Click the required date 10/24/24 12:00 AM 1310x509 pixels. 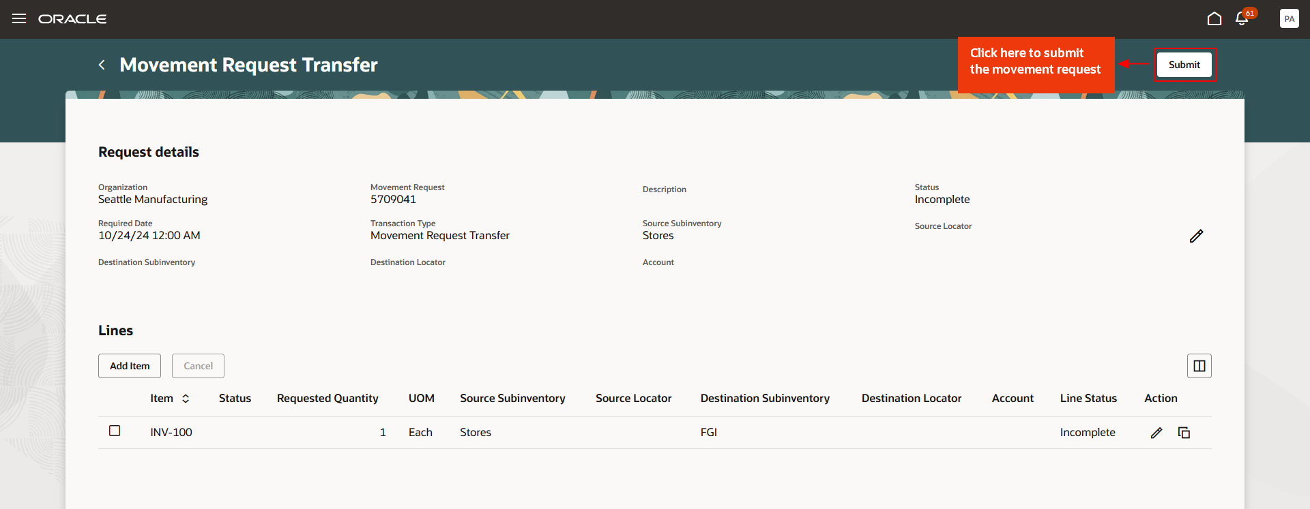[149, 235]
